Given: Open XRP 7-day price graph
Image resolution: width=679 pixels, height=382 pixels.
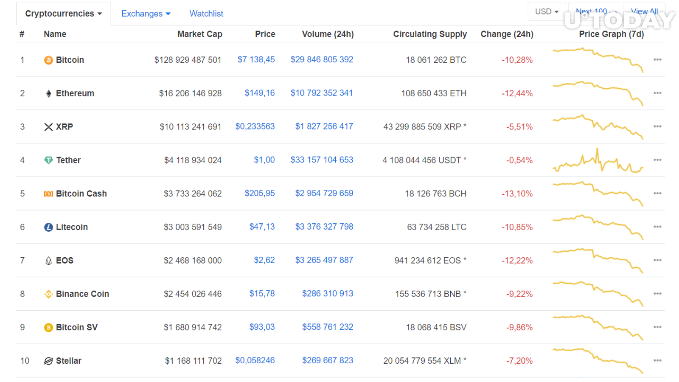Looking at the screenshot, I should point(598,127).
